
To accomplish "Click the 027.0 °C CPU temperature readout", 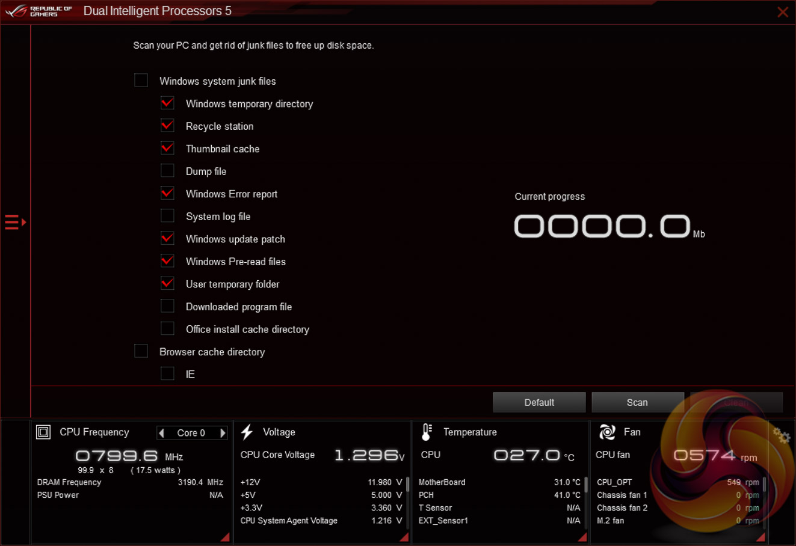I will 534,455.
